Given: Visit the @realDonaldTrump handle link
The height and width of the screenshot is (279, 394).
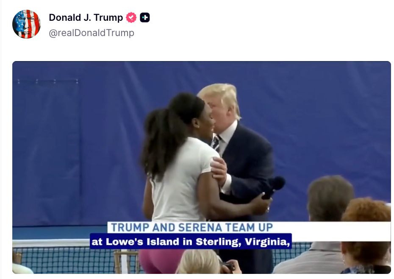Looking at the screenshot, I should tap(92, 33).
